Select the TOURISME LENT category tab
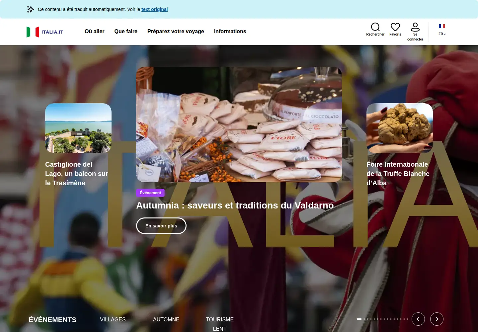478x332 pixels. (220, 324)
